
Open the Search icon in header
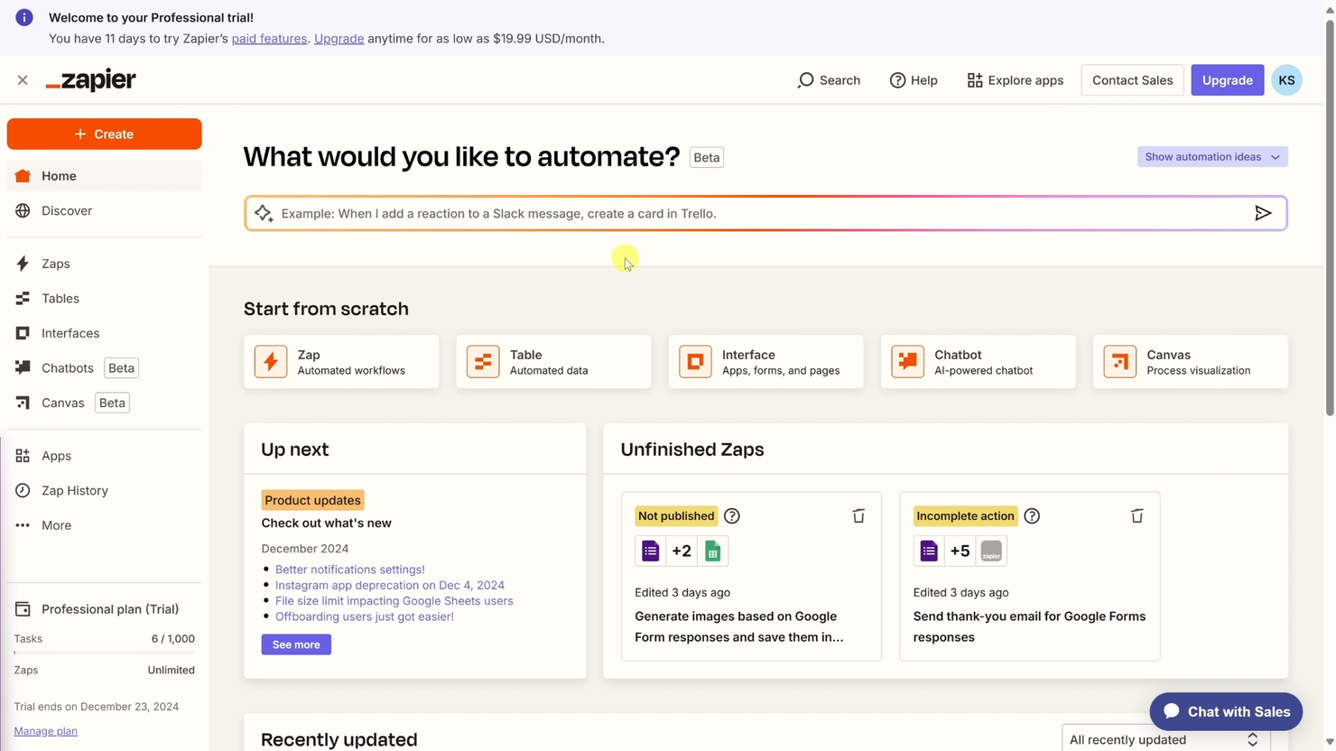[x=829, y=80]
